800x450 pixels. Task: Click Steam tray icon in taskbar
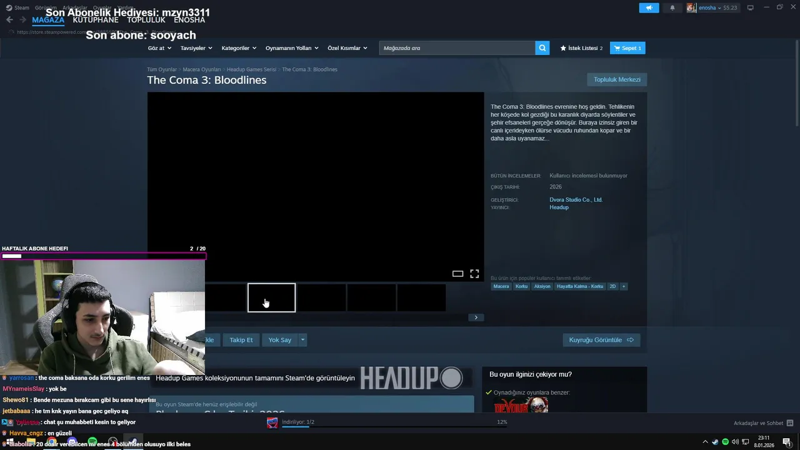pyautogui.click(x=715, y=442)
